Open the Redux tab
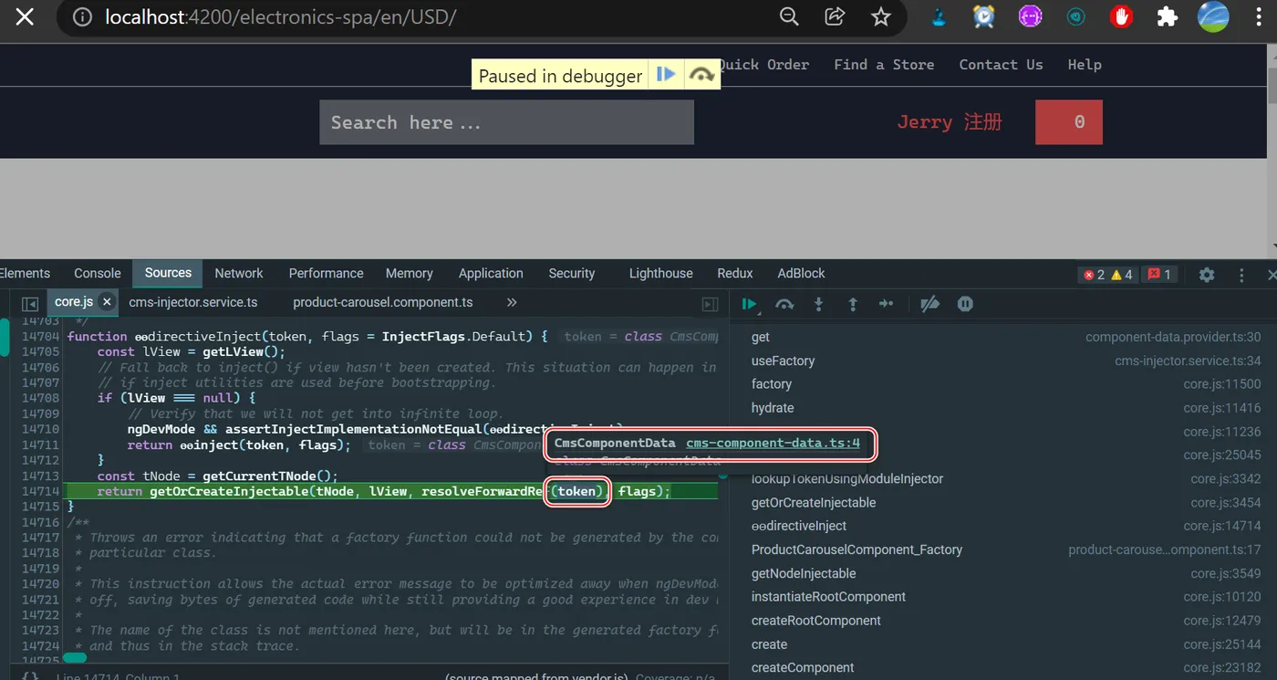1277x680 pixels. tap(735, 273)
